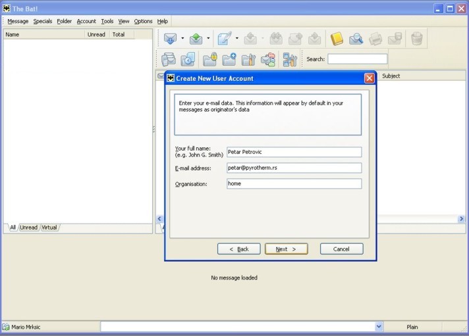Minimize The Bat! window
The width and height of the screenshot is (469, 336).
click(438, 9)
